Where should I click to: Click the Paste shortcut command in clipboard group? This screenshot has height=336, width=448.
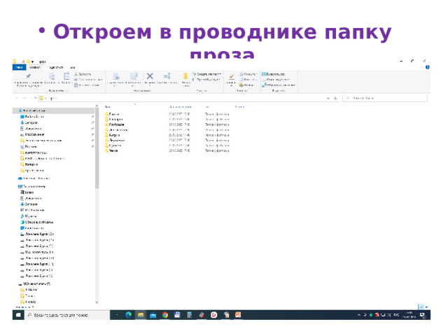[x=87, y=85]
